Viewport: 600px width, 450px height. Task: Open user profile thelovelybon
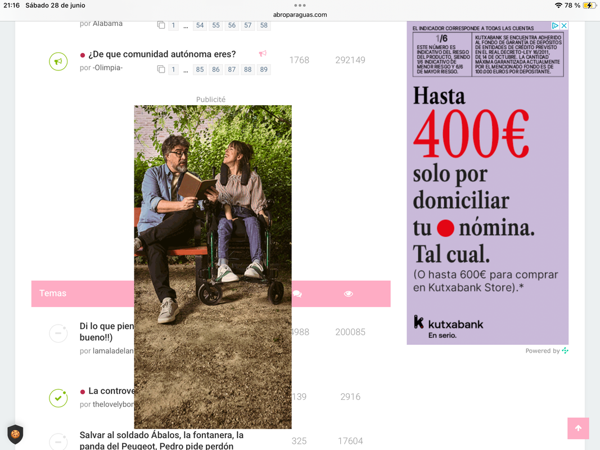point(113,404)
